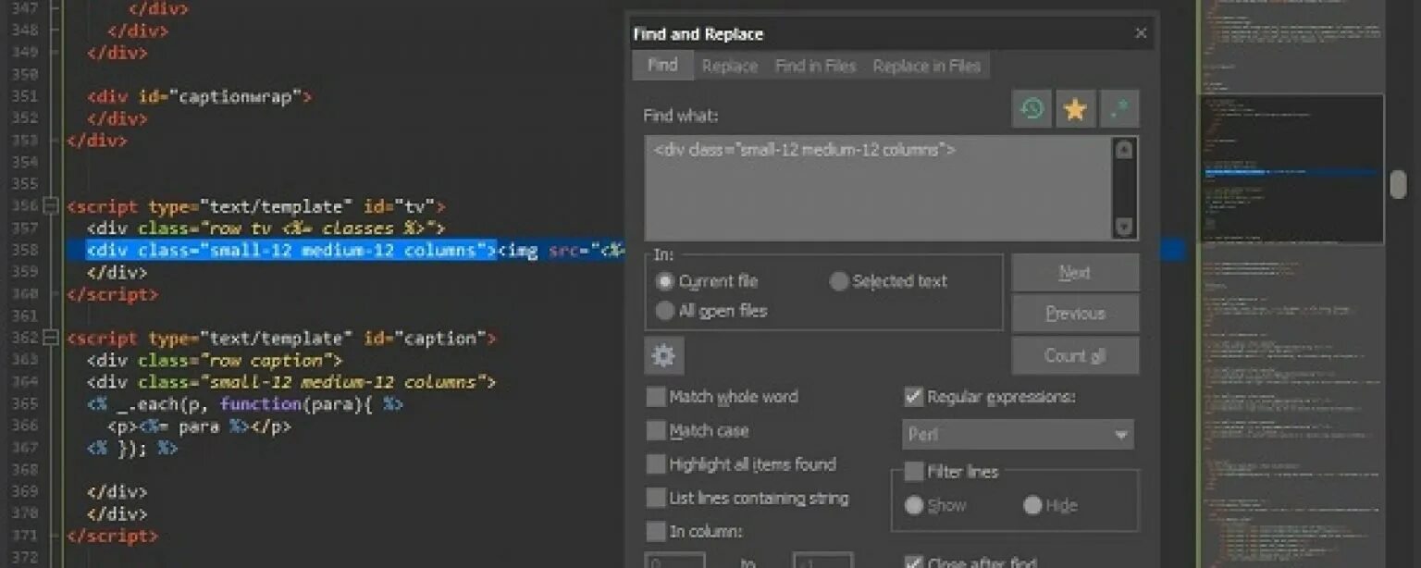Image resolution: width=1421 pixels, height=568 pixels.
Task: Open the Replace in Files tab
Action: (x=926, y=66)
